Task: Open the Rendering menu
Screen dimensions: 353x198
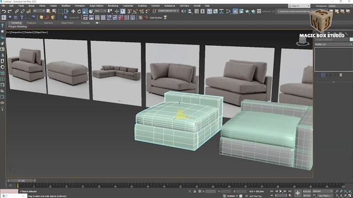Action: [113, 5]
